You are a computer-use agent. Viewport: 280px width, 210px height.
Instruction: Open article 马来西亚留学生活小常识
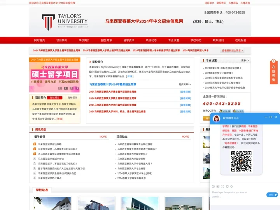pos(51,159)
